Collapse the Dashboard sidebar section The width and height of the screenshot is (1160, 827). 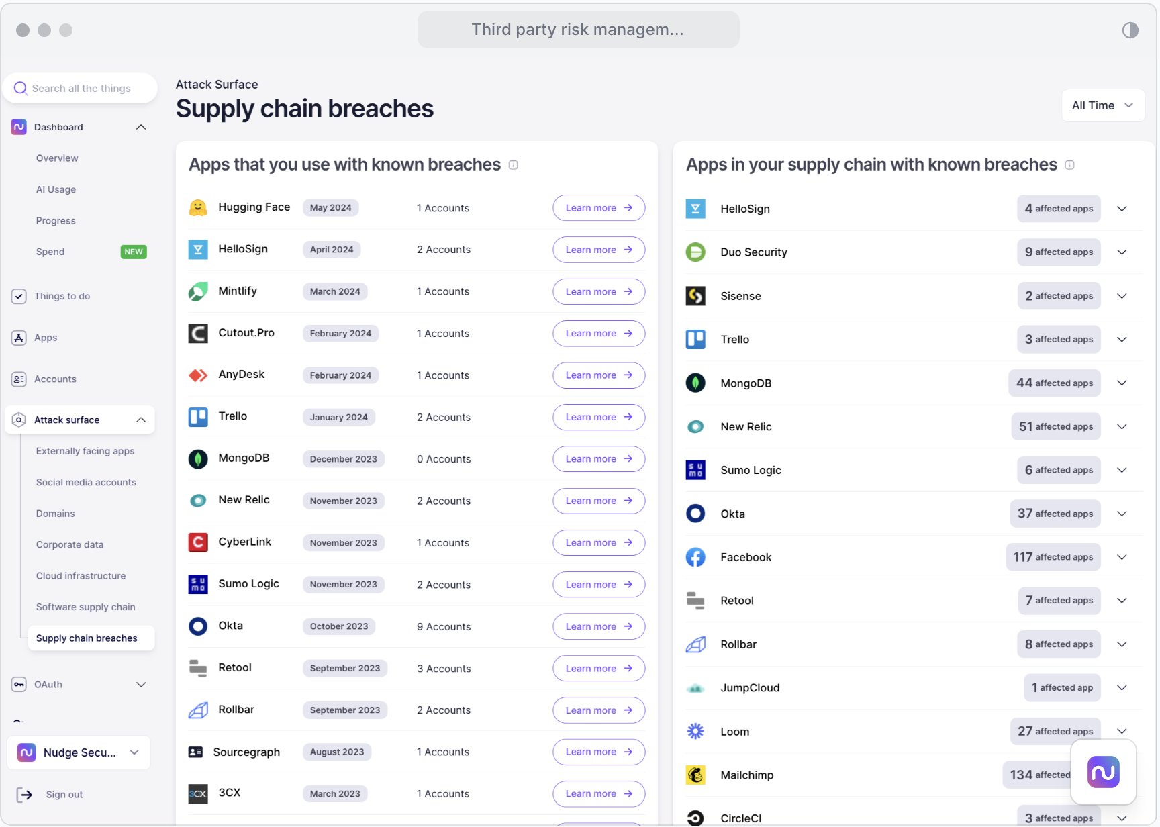141,127
